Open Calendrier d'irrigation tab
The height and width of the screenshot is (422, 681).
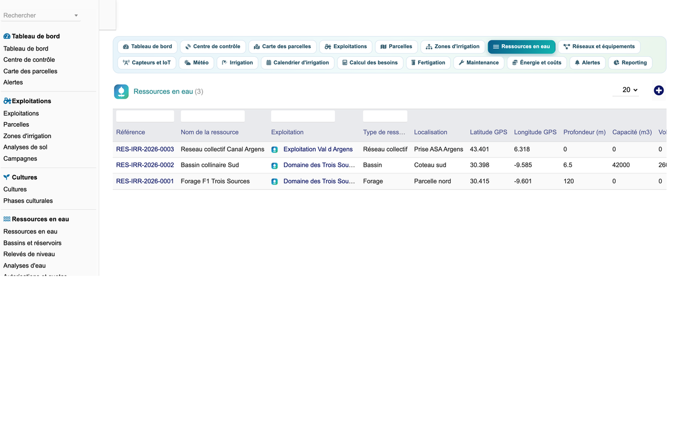pyautogui.click(x=297, y=62)
